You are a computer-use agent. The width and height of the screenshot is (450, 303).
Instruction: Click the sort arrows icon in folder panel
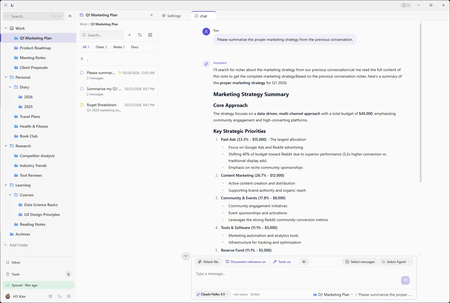[140, 35]
